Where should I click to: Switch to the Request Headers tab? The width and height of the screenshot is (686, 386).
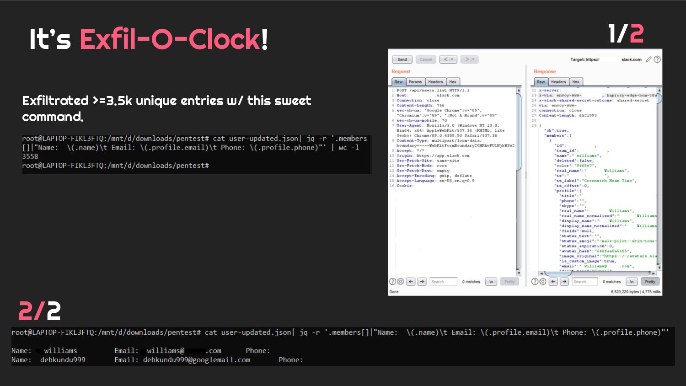tap(435, 82)
